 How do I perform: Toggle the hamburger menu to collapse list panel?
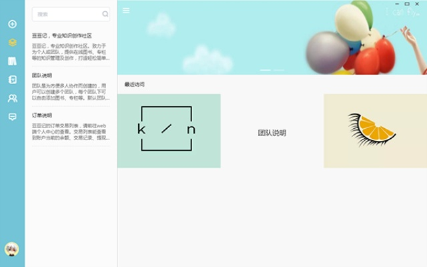click(x=126, y=10)
